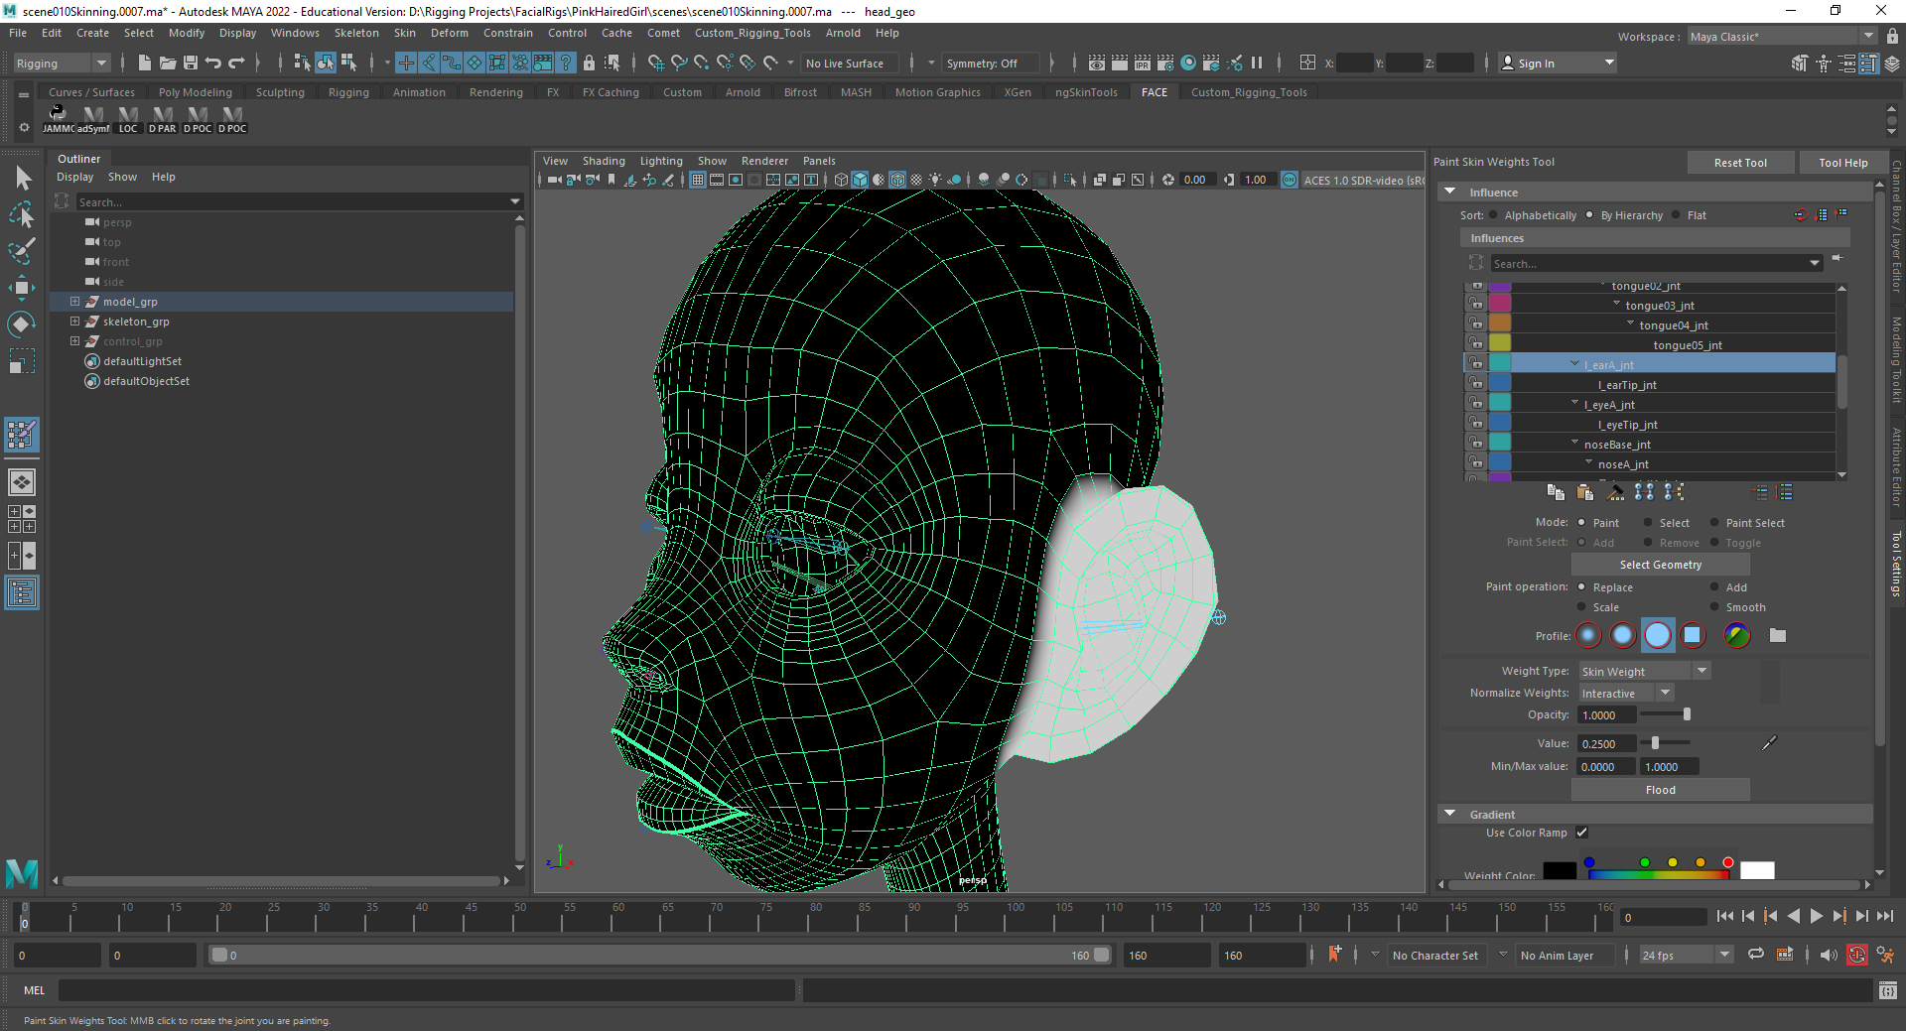
Task: Select the Rotate tool in the toolbox
Action: tap(21, 324)
